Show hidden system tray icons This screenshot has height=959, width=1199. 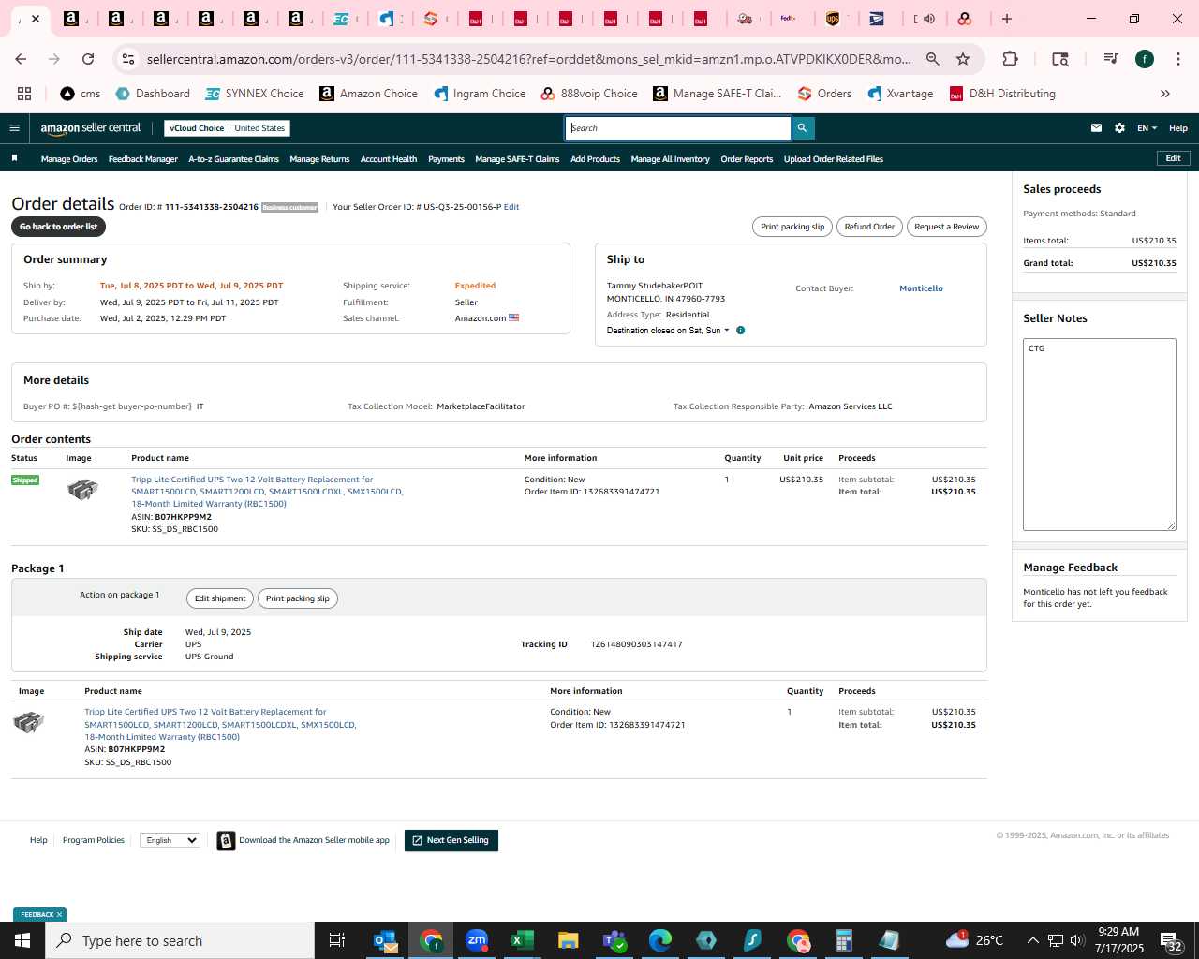pyautogui.click(x=1032, y=940)
